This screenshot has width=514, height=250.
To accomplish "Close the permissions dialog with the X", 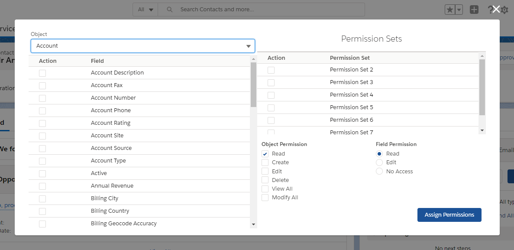I will click(495, 9).
